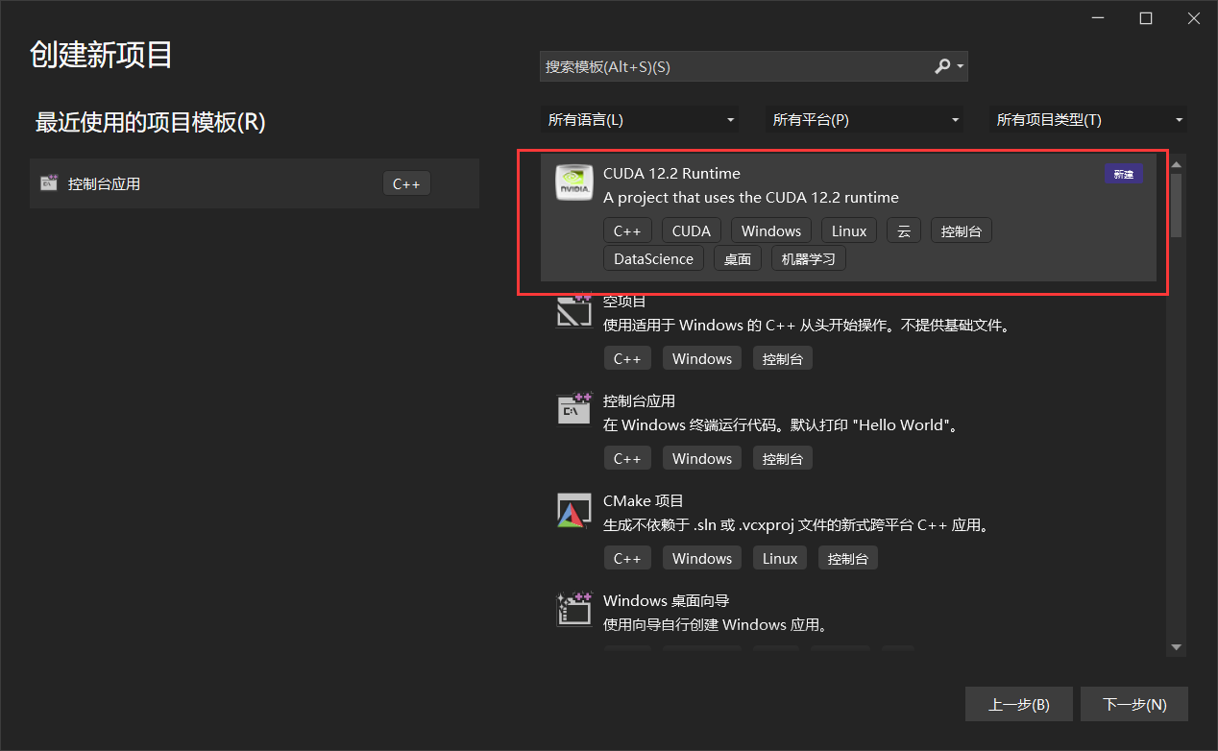Select the CMake 项目 triangle icon
Viewport: 1218px width, 751px height.
click(573, 510)
